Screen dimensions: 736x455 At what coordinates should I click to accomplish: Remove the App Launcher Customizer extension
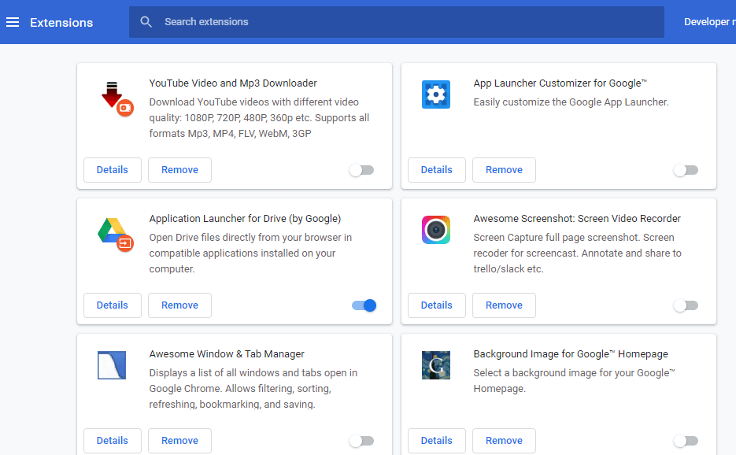504,169
